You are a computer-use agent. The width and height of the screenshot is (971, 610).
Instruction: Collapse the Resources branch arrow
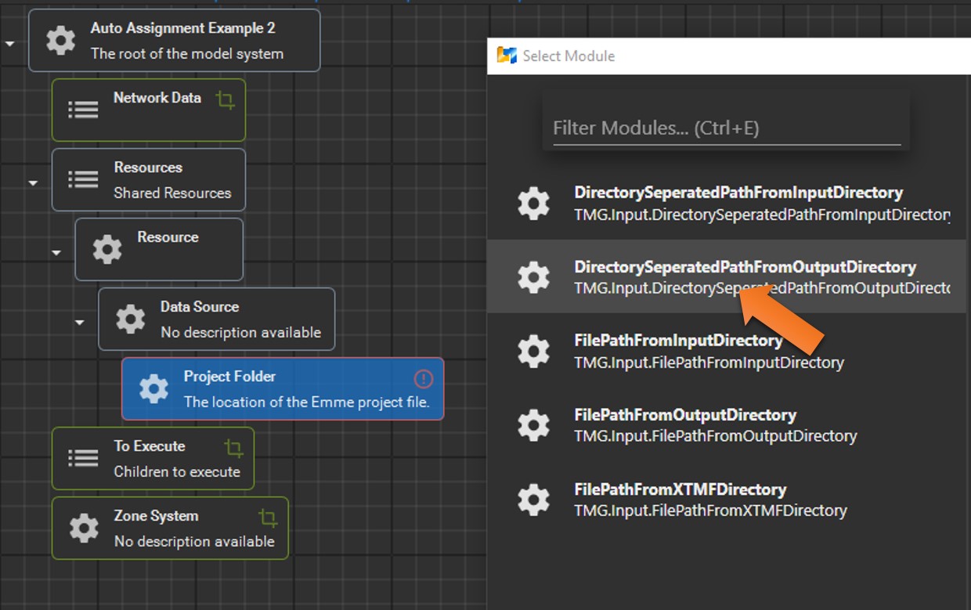pos(33,182)
